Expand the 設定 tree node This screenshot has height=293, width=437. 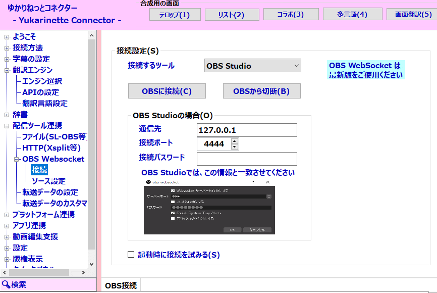7,248
